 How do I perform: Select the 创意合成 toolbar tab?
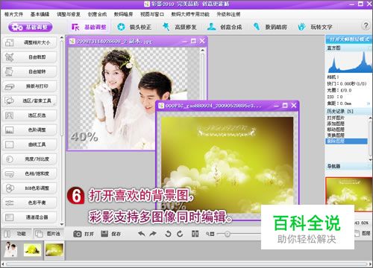coord(225,27)
